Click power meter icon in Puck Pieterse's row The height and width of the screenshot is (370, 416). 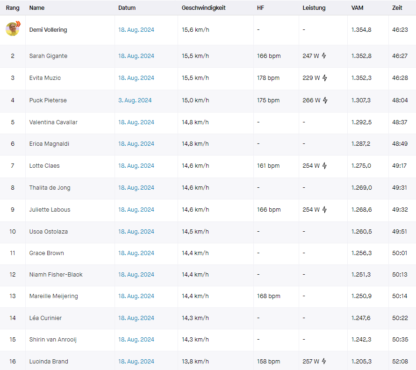(325, 100)
